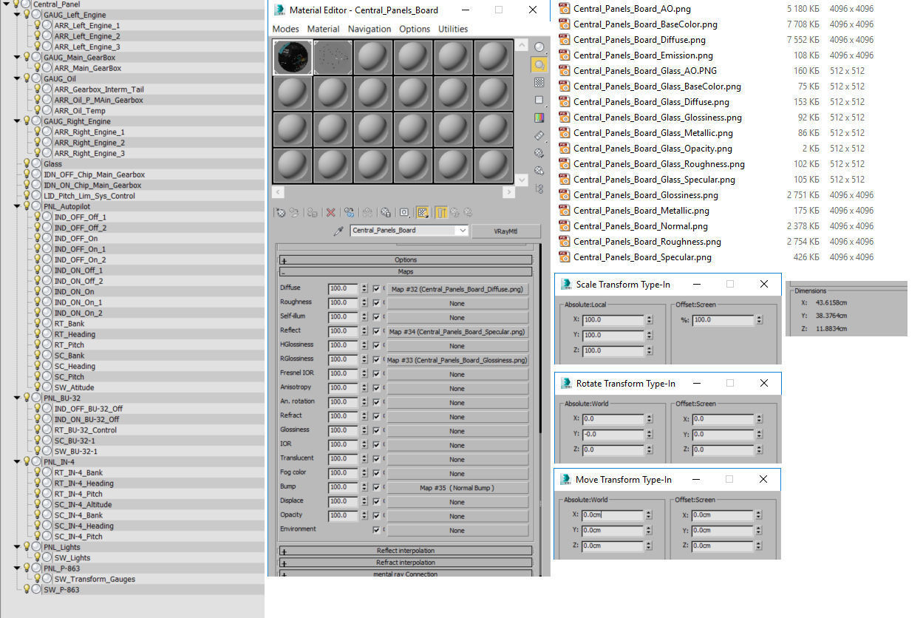Click the Video Color Check icon

pyautogui.click(x=539, y=117)
